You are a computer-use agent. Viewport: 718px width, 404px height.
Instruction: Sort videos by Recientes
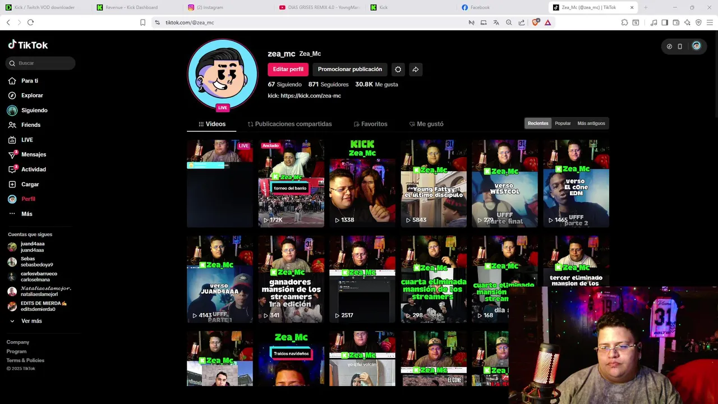click(538, 123)
